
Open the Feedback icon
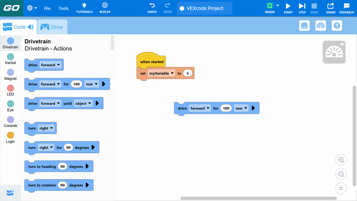pyautogui.click(x=347, y=8)
